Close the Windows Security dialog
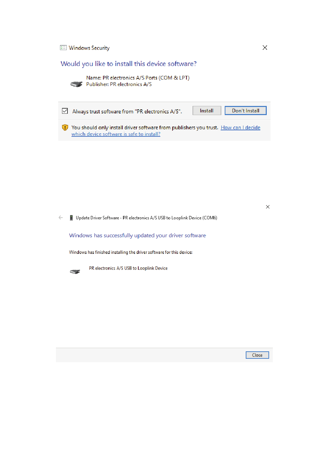This screenshot has height=462, width=322. coord(265,48)
